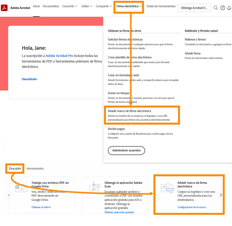
Task: Click the Obtenga Acrobat D... button
Action: 195,8
